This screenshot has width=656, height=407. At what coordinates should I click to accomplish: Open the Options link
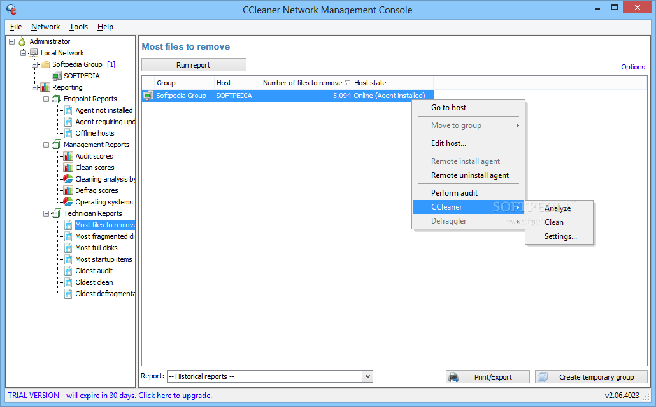632,67
